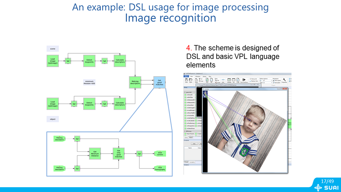Switch to the Windows ribbon tab
Viewport: 341px width, 192px height.
coord(198,76)
